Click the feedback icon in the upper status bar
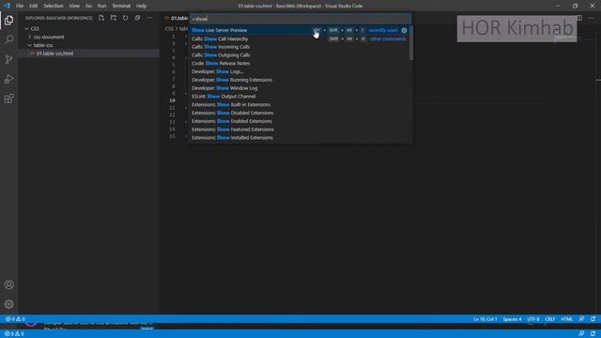The height and width of the screenshot is (338, 601). pos(581,319)
